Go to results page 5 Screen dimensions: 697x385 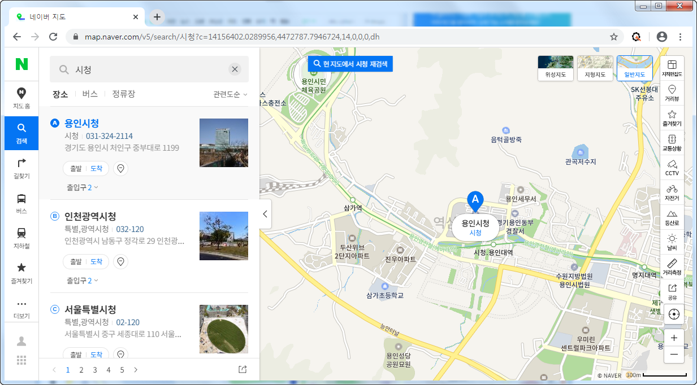(x=122, y=370)
